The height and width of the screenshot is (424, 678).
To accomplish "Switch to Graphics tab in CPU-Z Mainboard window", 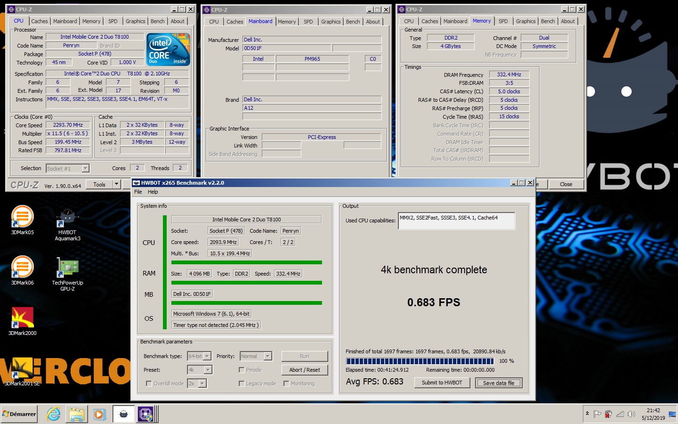I will coord(331,22).
